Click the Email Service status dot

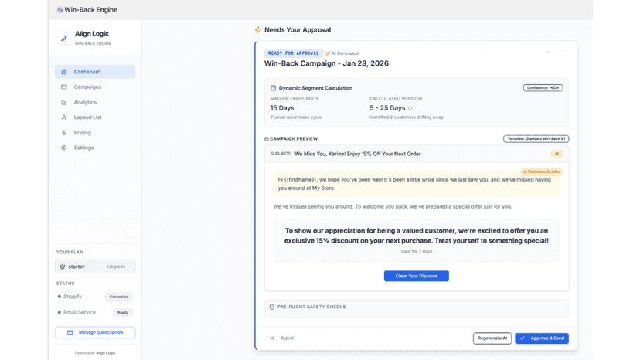point(60,313)
